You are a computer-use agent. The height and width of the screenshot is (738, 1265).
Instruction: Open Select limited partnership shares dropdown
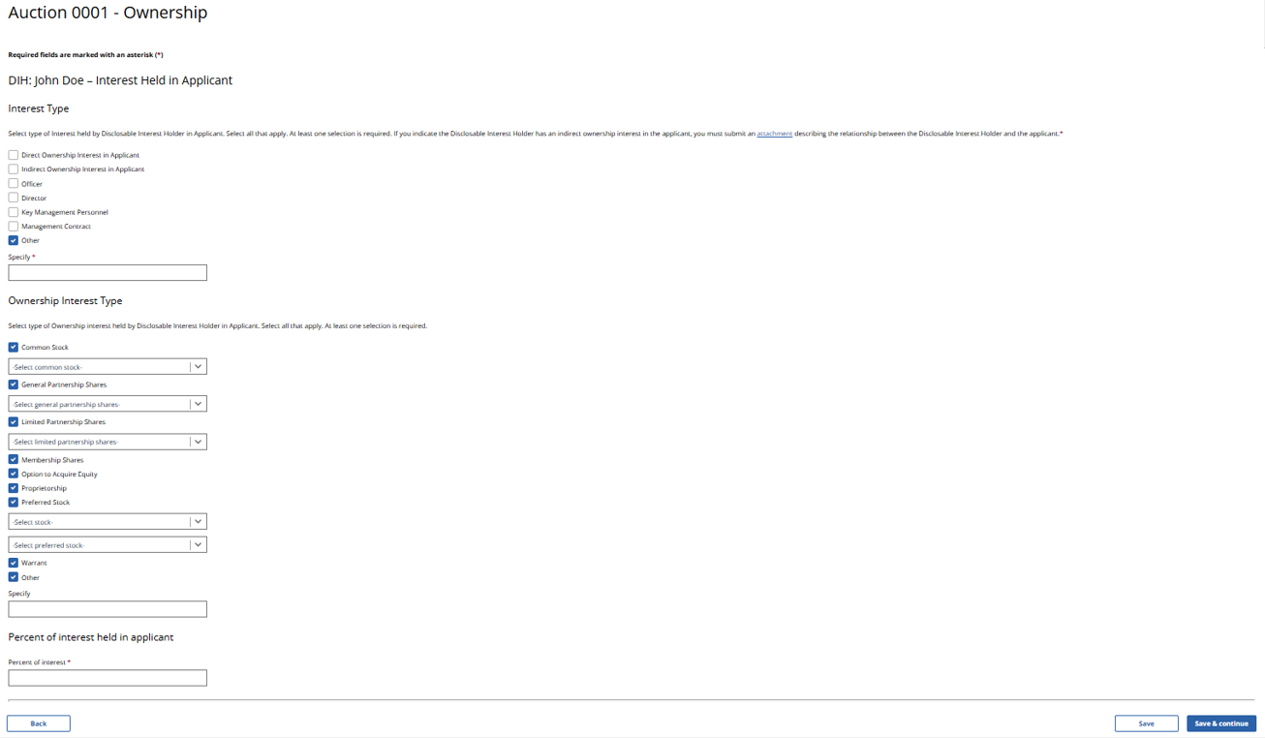pos(108,442)
